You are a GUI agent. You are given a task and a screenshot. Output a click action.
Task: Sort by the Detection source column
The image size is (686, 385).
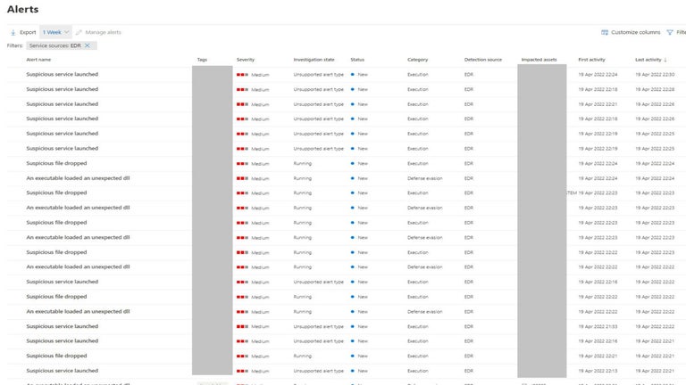coord(483,60)
